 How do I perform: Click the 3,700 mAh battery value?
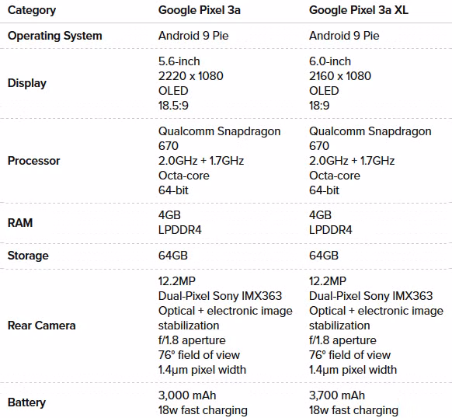337,395
